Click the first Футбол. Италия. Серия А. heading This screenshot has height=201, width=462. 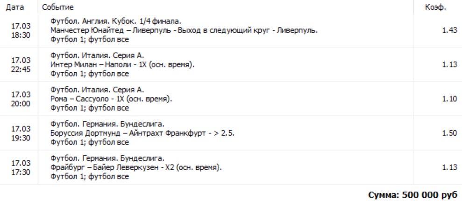pos(97,56)
